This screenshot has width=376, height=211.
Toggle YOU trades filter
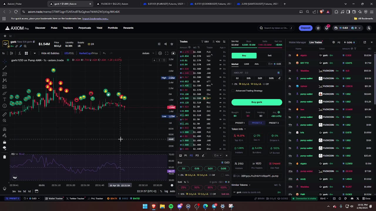click(216, 42)
